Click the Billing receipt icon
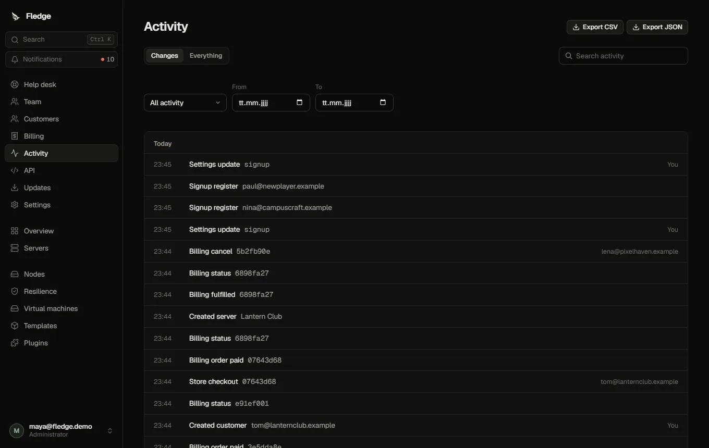Screen dimensions: 709x448 15,136
